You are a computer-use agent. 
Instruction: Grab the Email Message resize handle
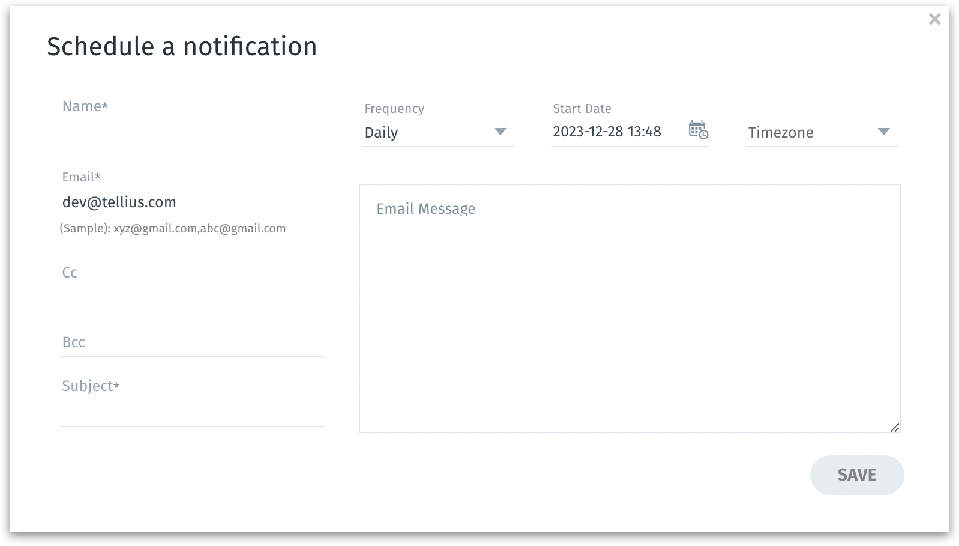[x=894, y=427]
